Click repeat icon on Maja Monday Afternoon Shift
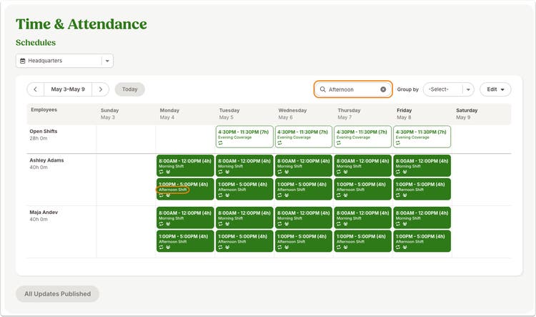The height and width of the screenshot is (317, 536). 161,247
